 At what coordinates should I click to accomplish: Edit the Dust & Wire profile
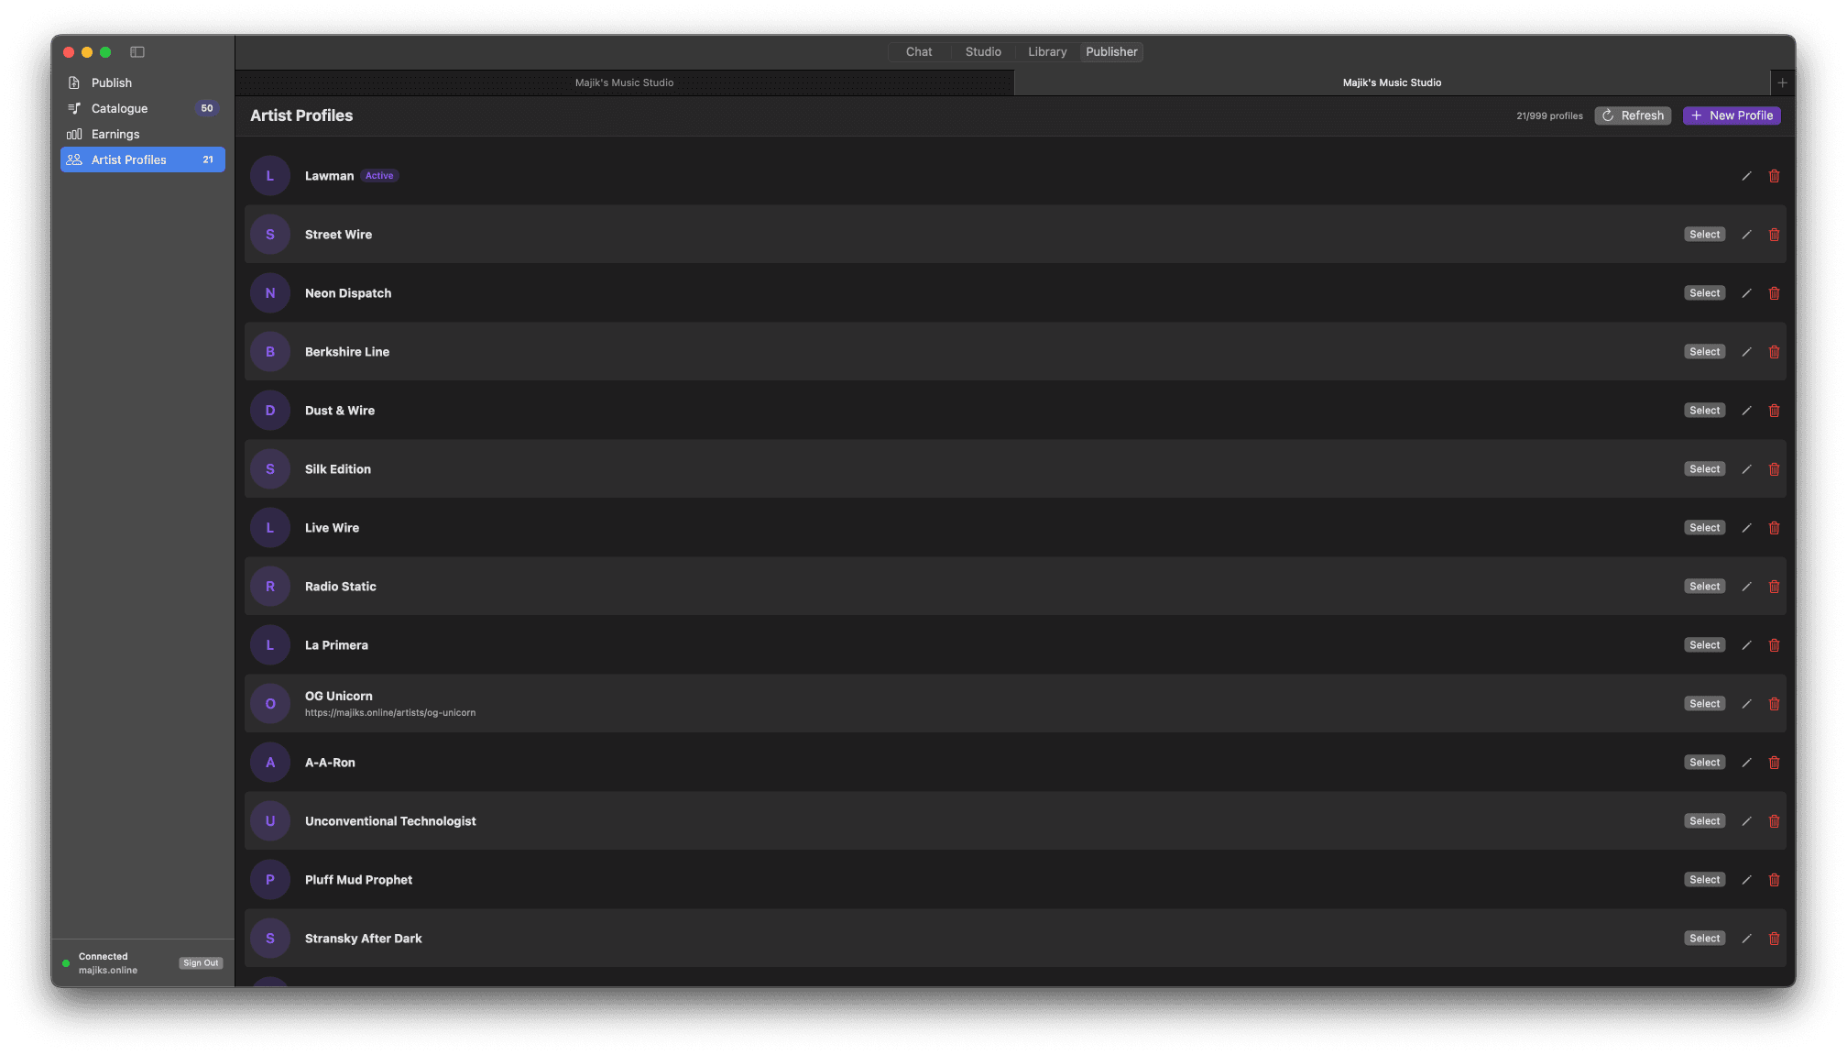pyautogui.click(x=1746, y=411)
